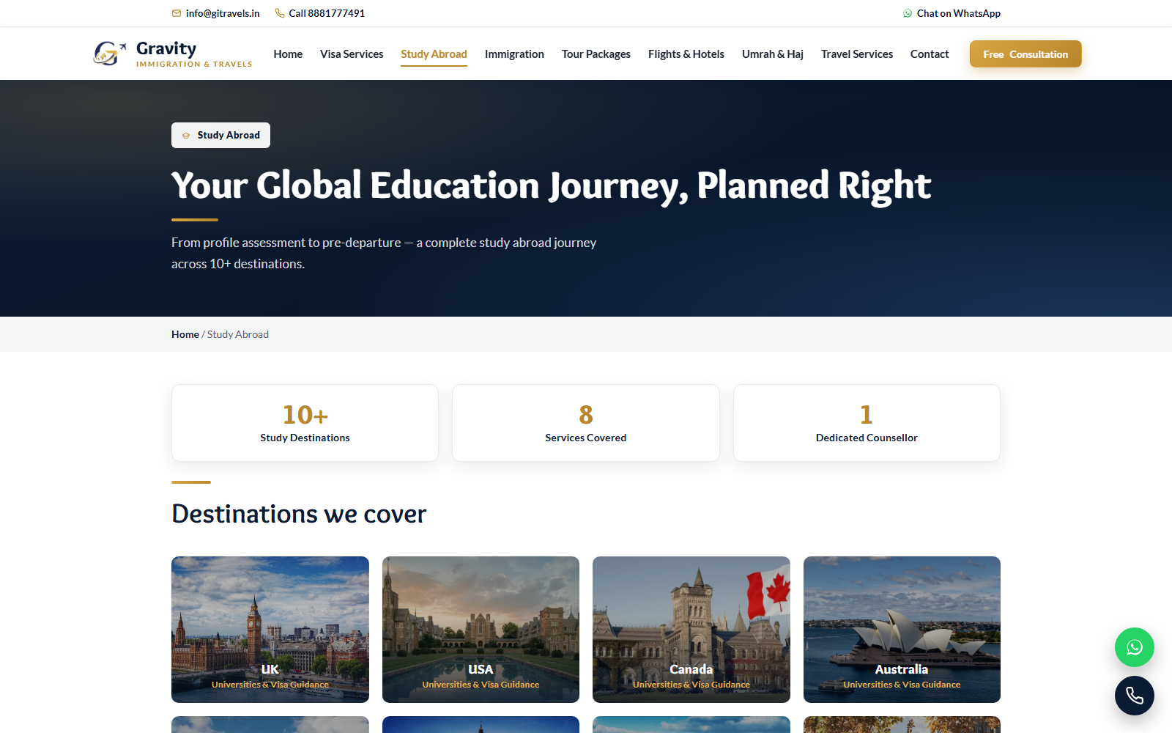This screenshot has height=733, width=1172.
Task: Open the USA destination card
Action: tap(481, 630)
